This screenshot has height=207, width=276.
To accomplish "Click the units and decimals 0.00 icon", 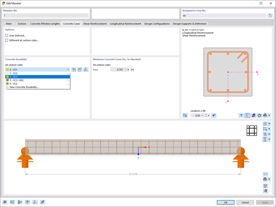I will [12, 202].
